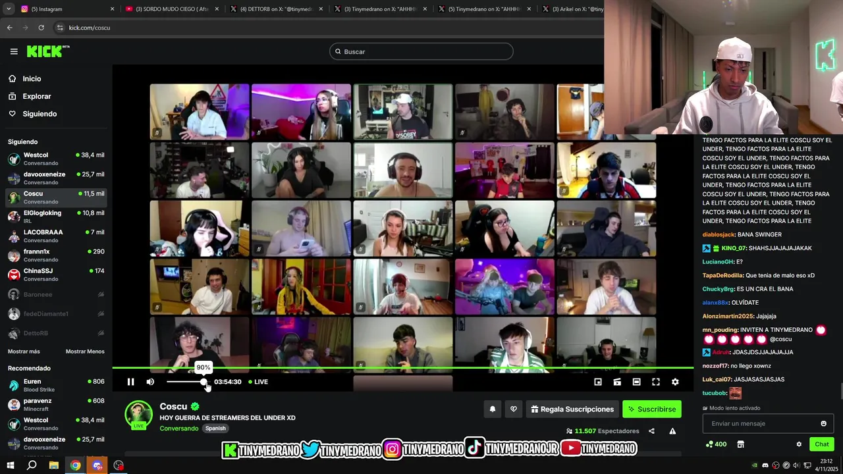Click the 400 channel points balance

tap(716, 444)
